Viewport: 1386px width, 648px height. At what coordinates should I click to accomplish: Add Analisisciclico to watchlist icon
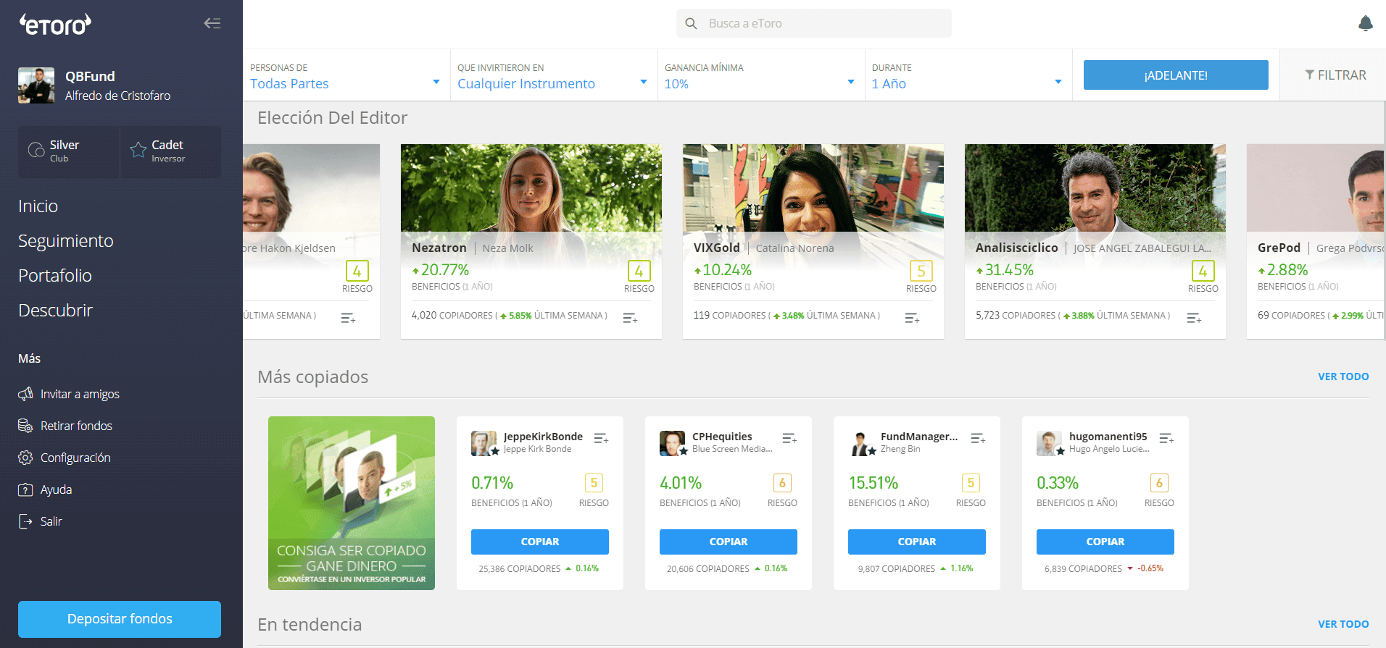(1194, 318)
